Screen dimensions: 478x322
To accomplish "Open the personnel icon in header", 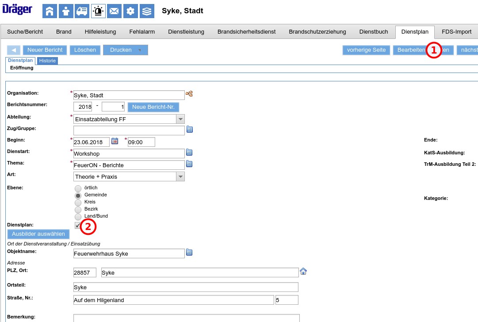I will (x=66, y=11).
